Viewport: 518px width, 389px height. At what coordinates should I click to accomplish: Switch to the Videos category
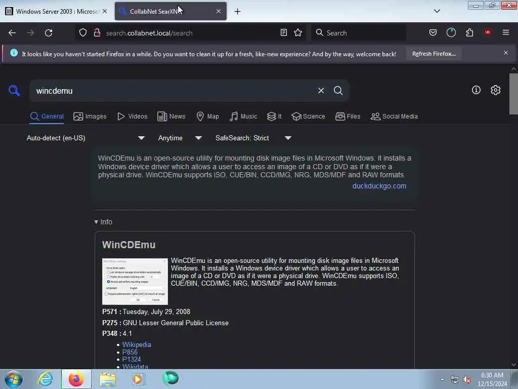point(132,116)
